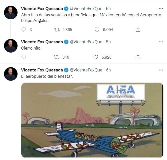Reply to the 'Cierro hilo.' tweet
This screenshot has height=160, width=167.
24,57
